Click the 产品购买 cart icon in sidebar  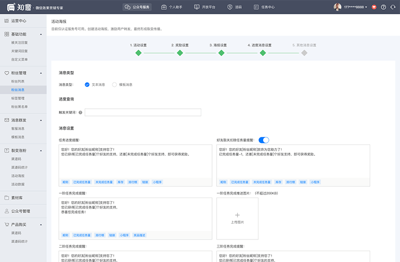[7, 225]
